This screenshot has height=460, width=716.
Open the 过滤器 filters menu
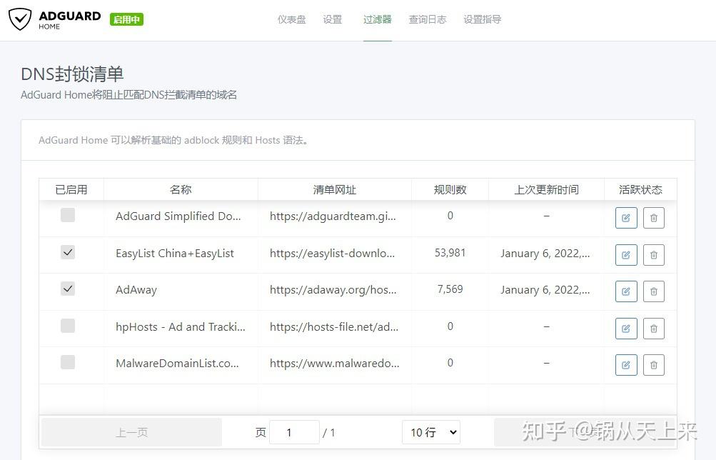point(377,19)
